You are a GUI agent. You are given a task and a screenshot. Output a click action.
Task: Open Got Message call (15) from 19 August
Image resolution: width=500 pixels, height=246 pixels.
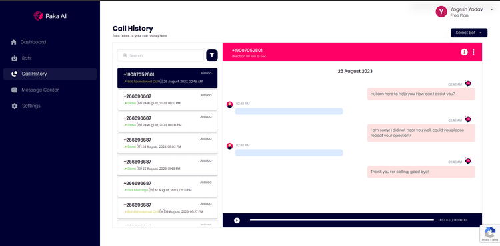(167, 187)
